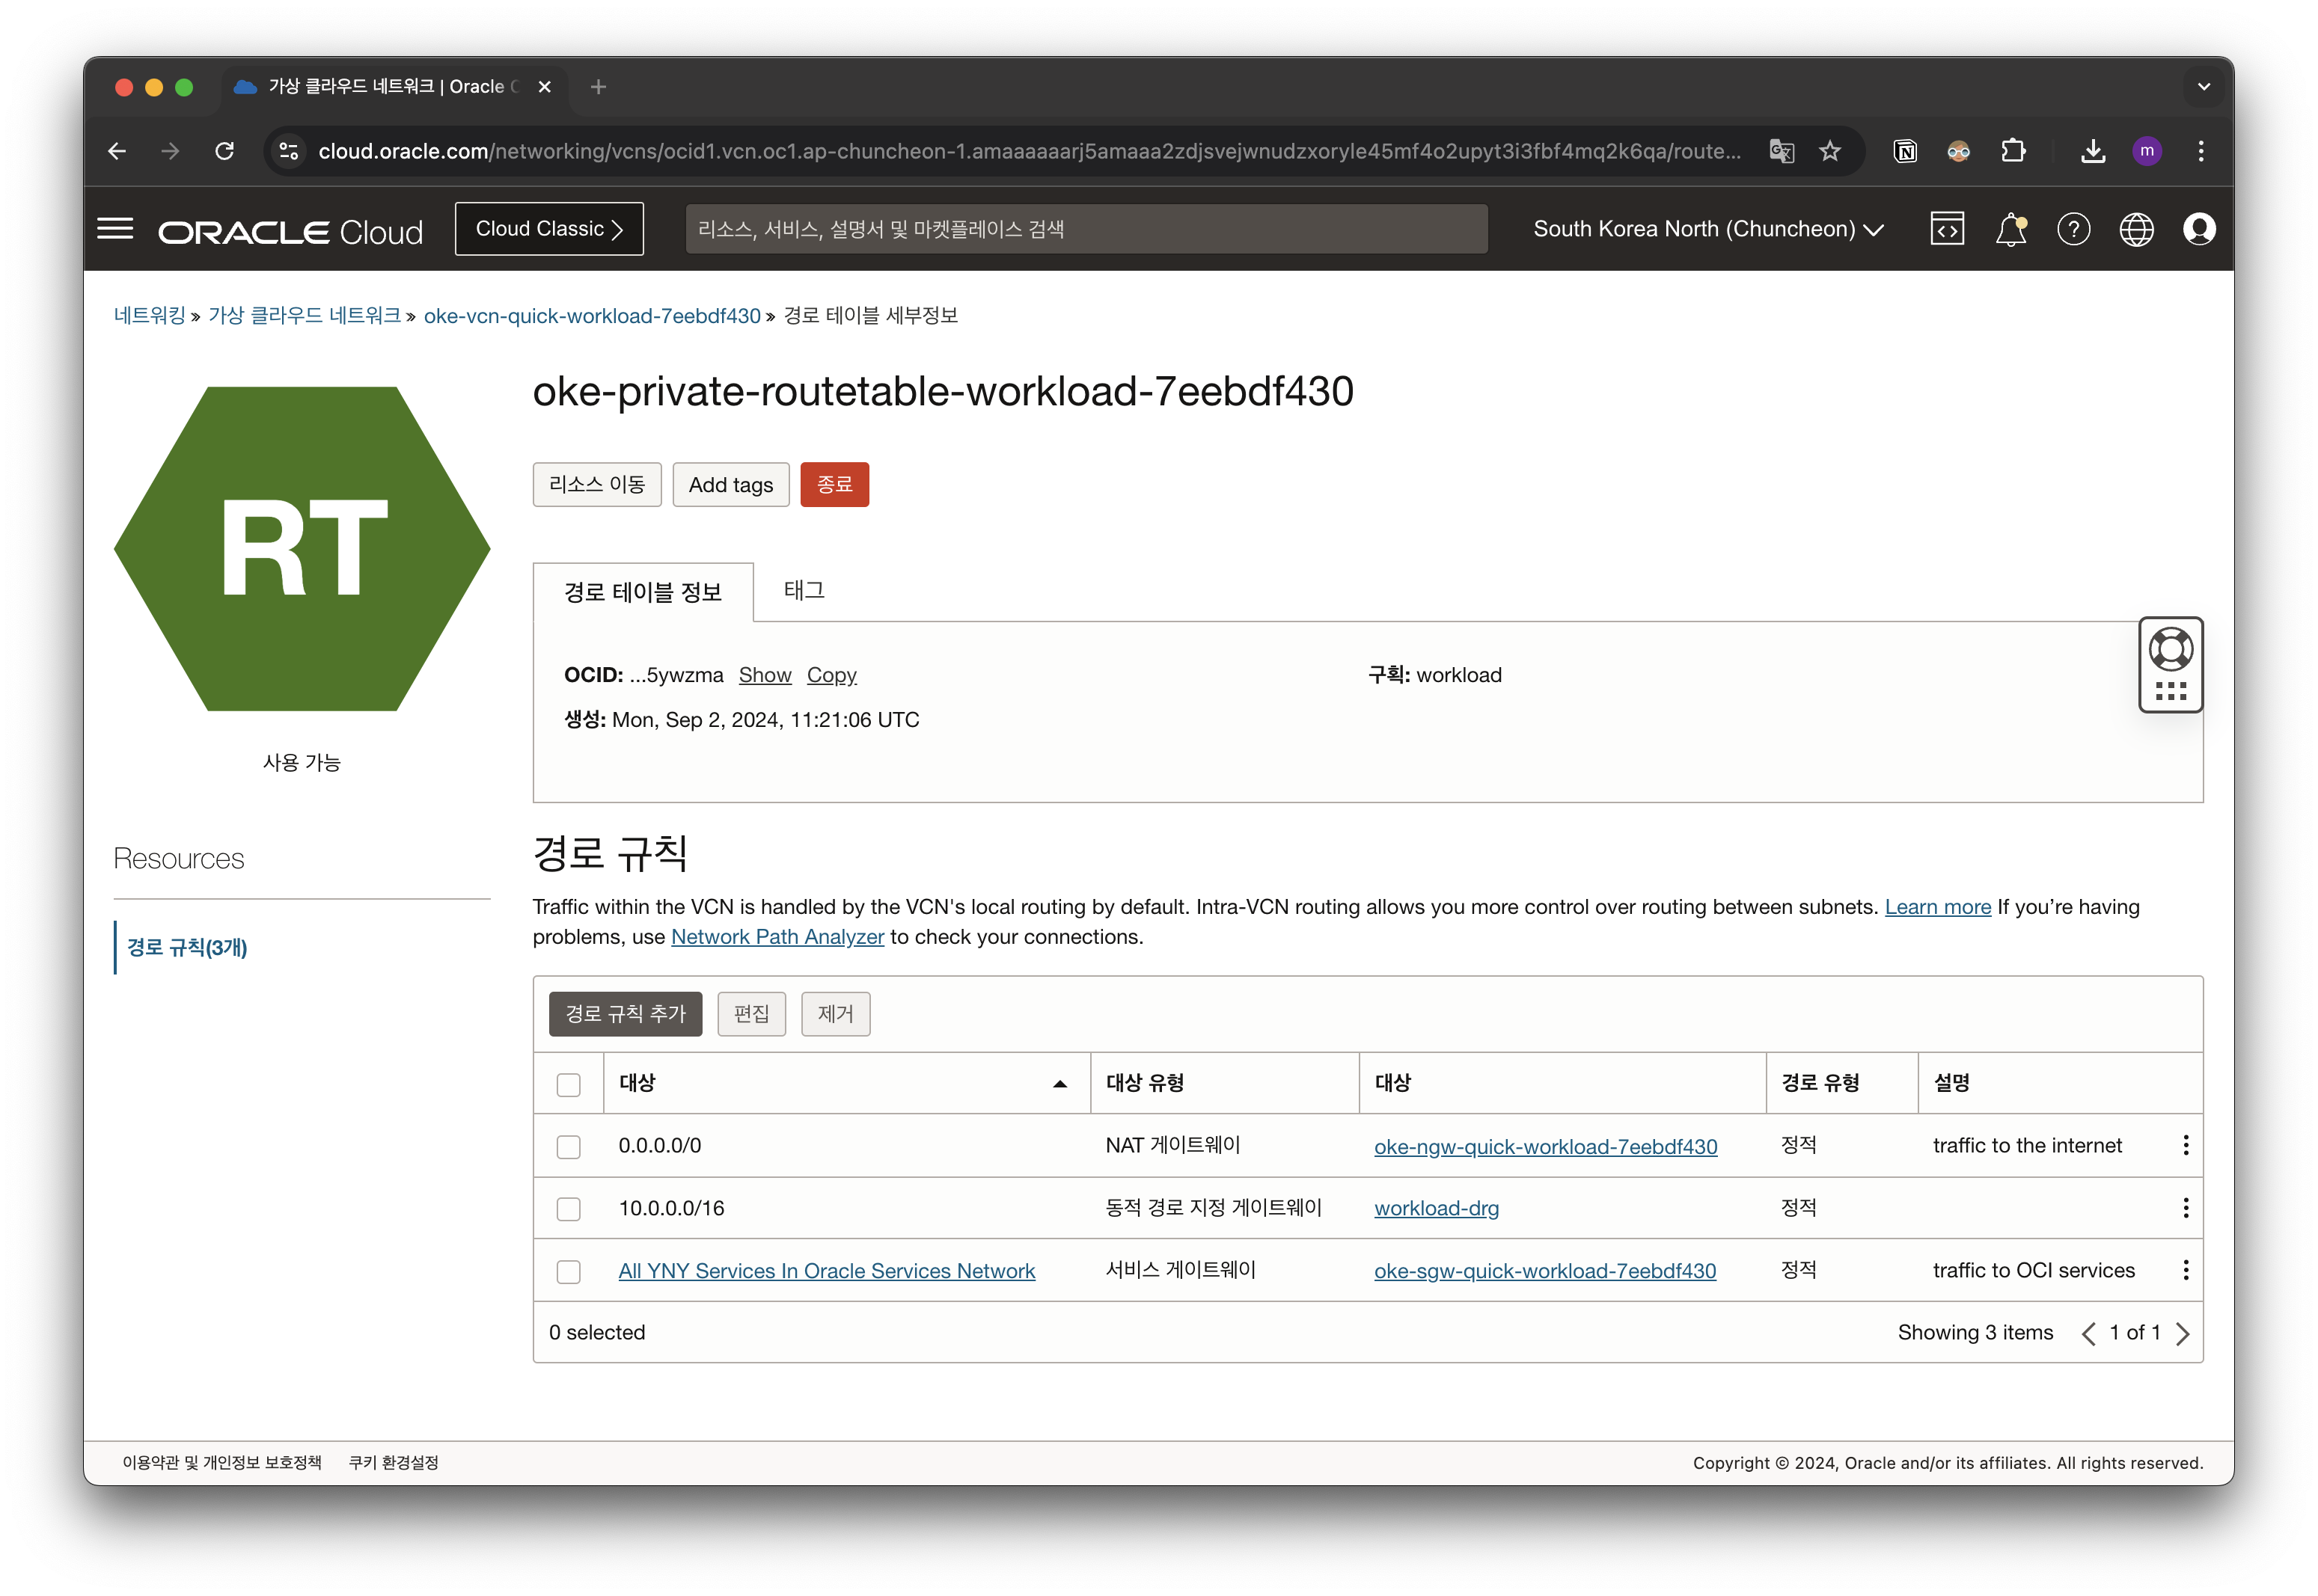Switch to the 태그 tab
This screenshot has width=2318, height=1596.
[804, 590]
